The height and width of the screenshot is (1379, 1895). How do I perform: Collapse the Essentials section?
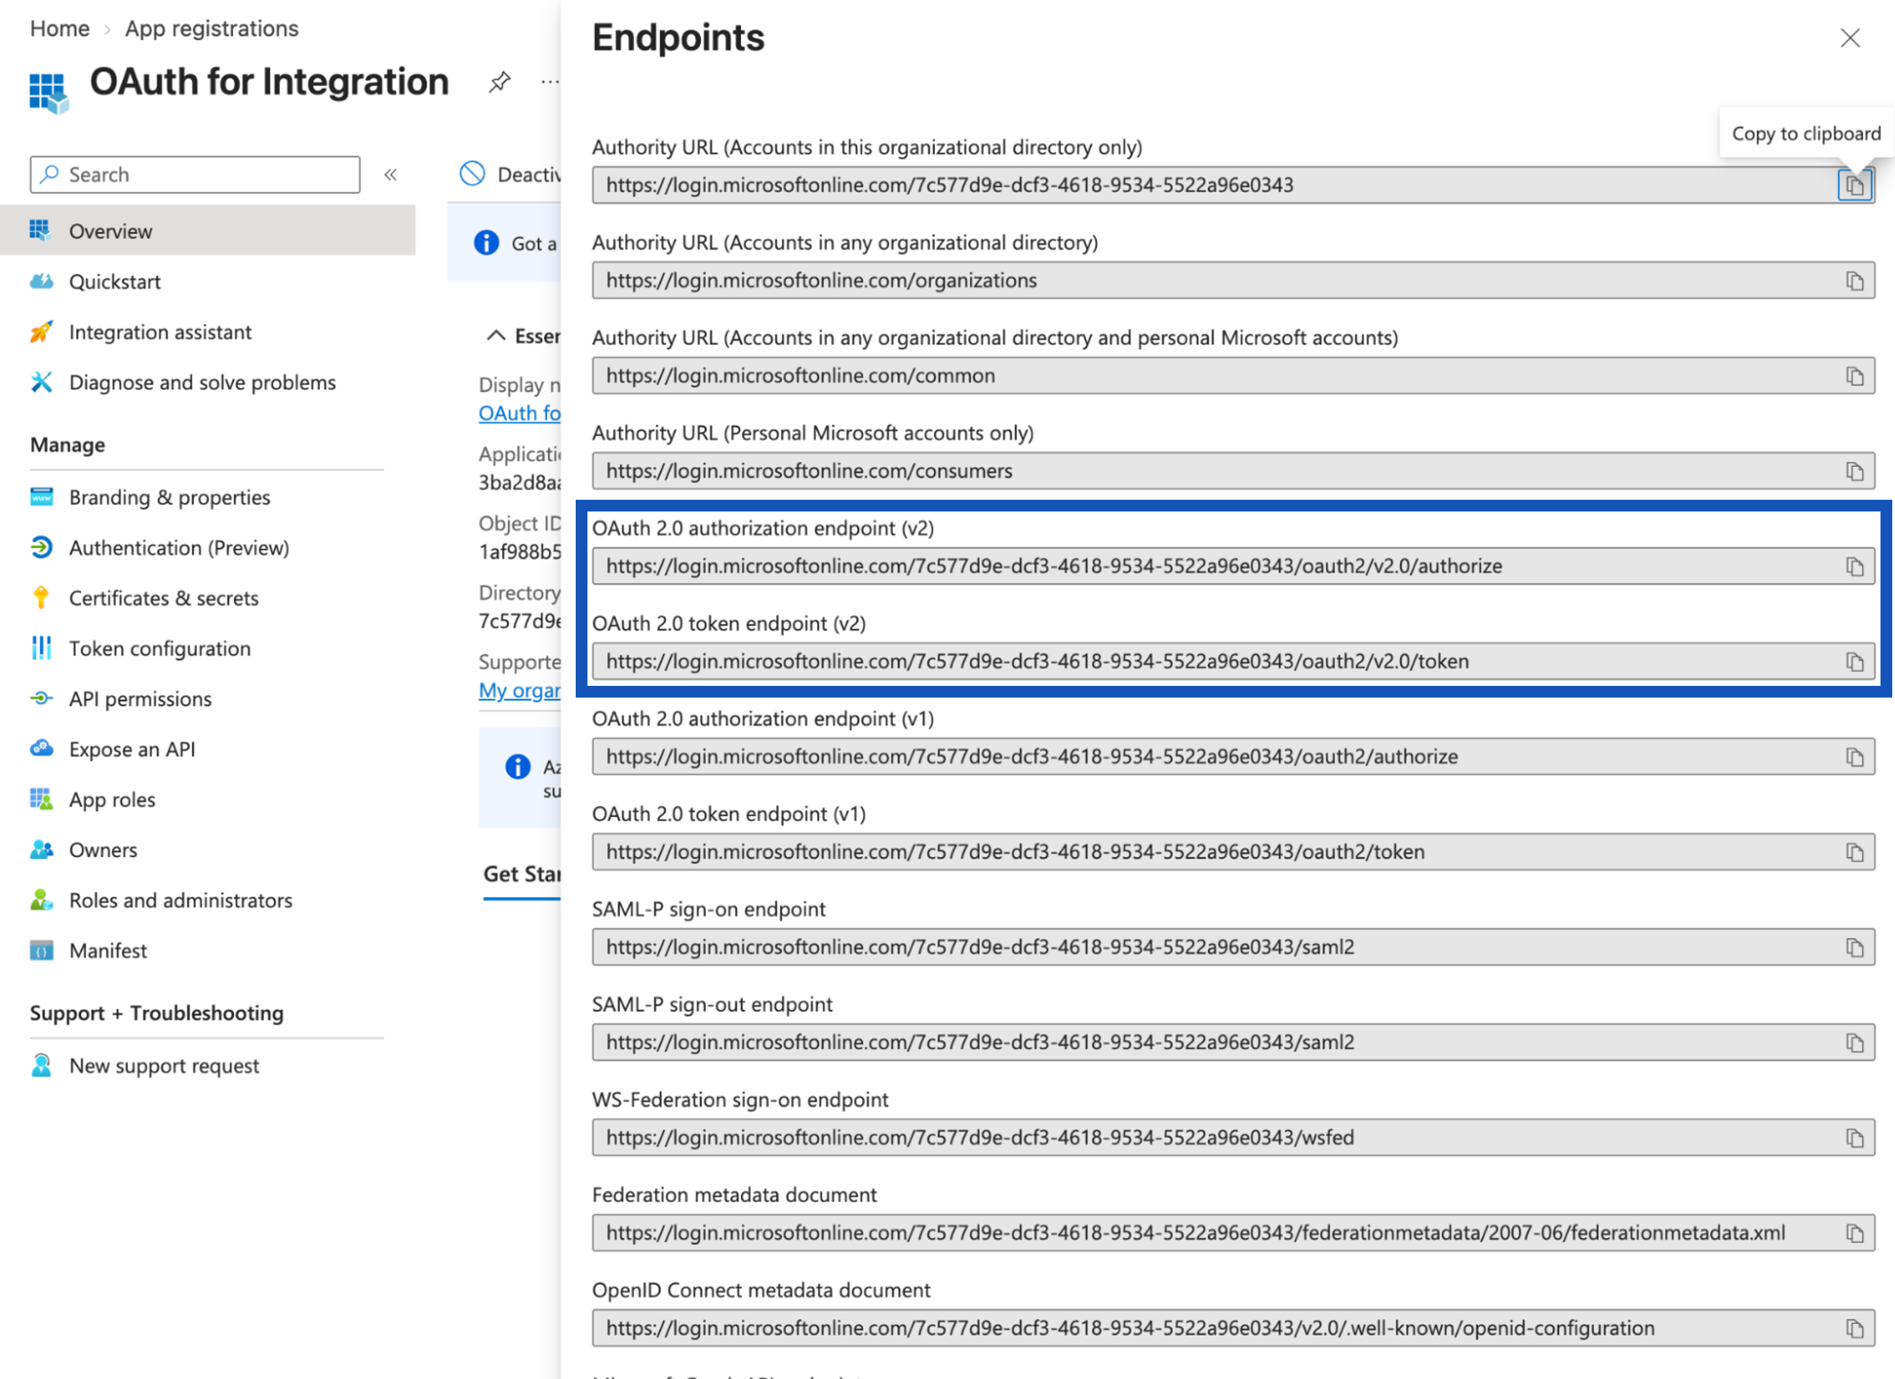tap(495, 336)
